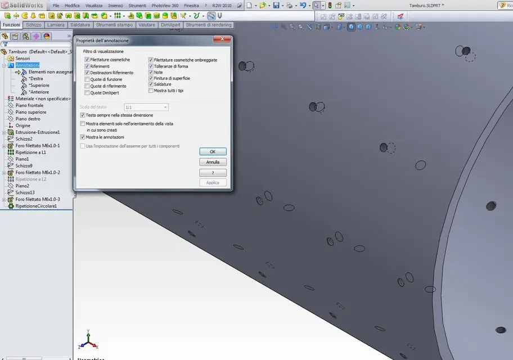Screen dimensions: 513x360
Task: Click the Dome feature icon
Action: pyautogui.click(x=165, y=16)
